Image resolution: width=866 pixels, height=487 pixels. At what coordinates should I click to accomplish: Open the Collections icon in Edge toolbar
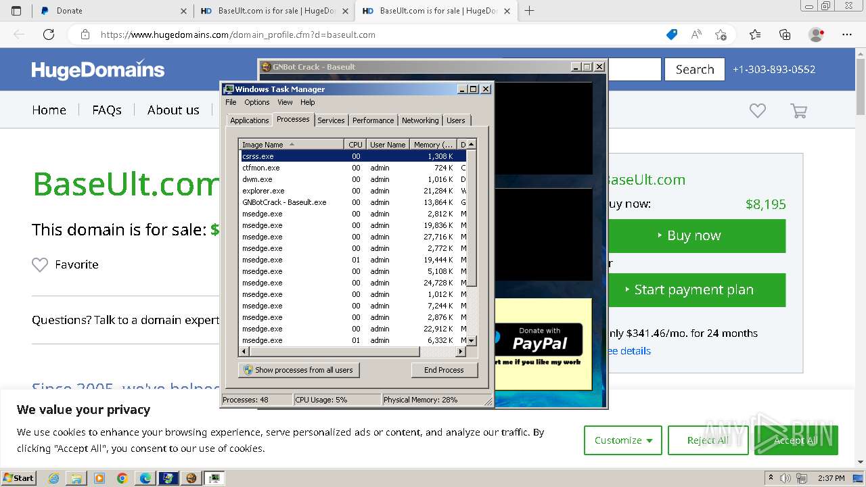pyautogui.click(x=785, y=34)
